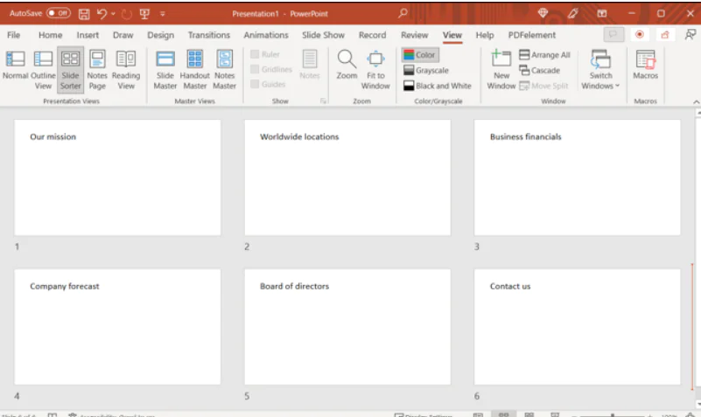Click the Zoom magnifier icon
This screenshot has height=417, width=701.
point(347,60)
